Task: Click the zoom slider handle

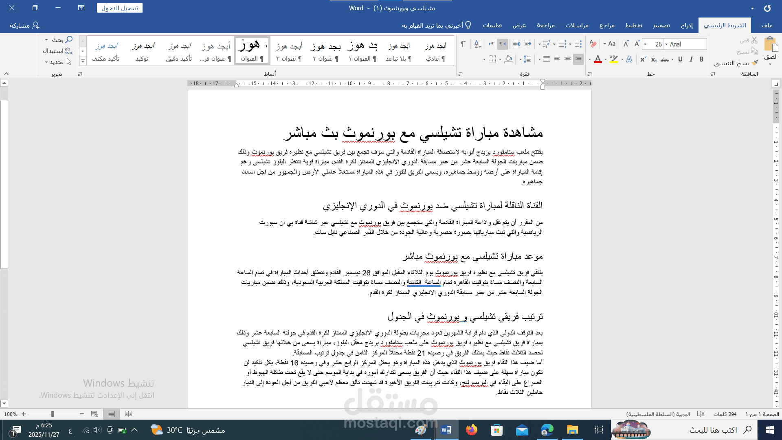Action: point(53,414)
